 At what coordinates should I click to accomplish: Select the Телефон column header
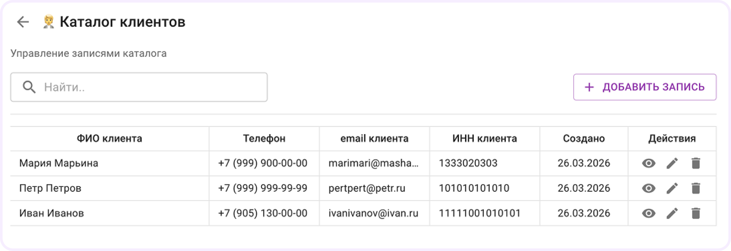(264, 138)
